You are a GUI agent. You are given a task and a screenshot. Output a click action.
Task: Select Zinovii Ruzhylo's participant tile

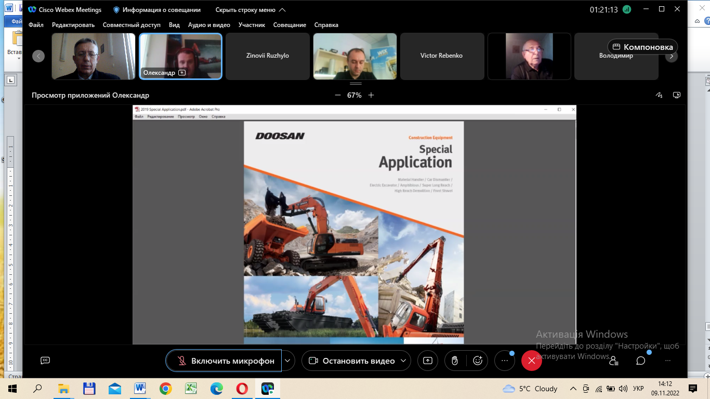268,56
